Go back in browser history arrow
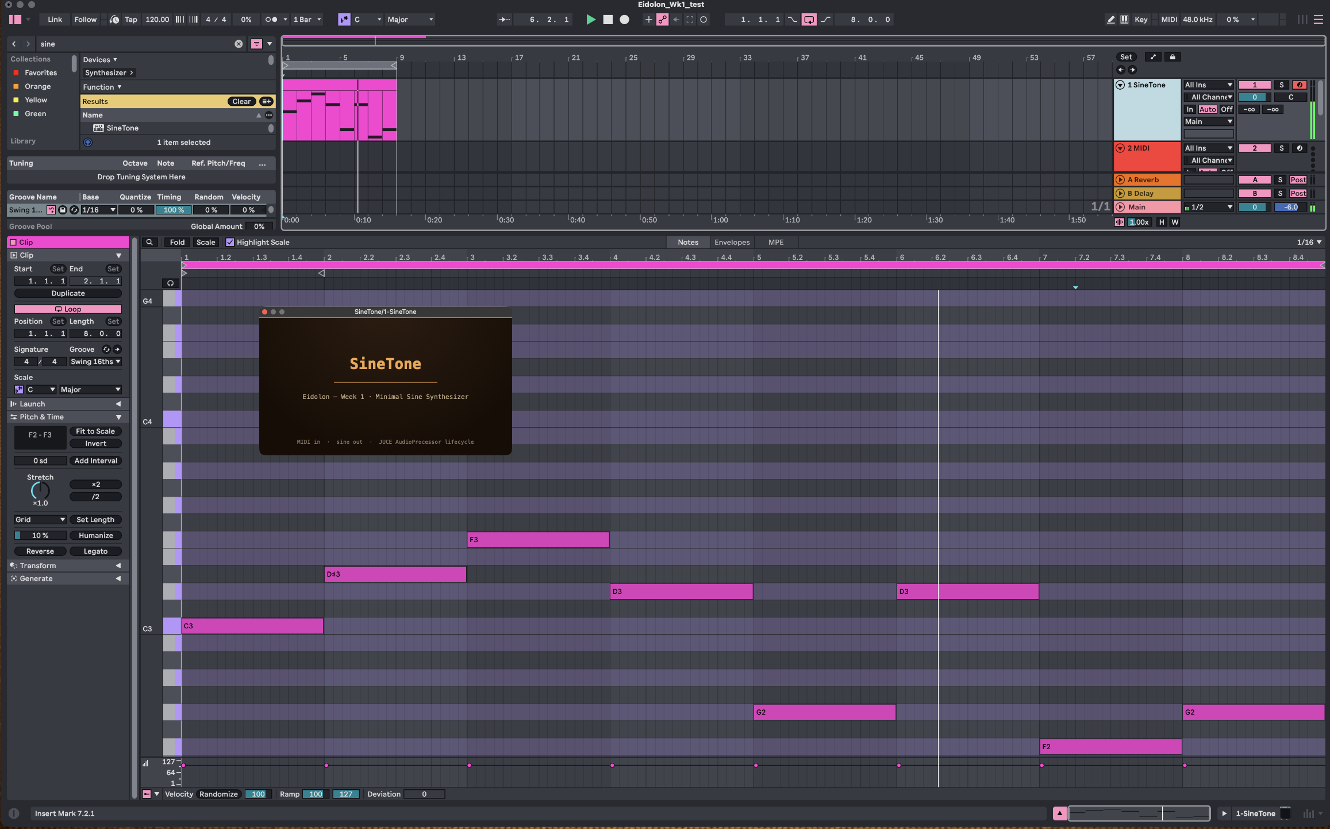The width and height of the screenshot is (1330, 829). pyautogui.click(x=14, y=44)
